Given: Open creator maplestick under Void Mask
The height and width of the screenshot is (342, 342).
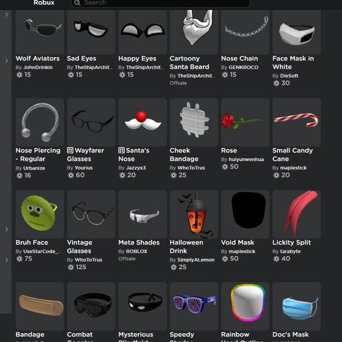Looking at the screenshot, I should click(x=242, y=251).
